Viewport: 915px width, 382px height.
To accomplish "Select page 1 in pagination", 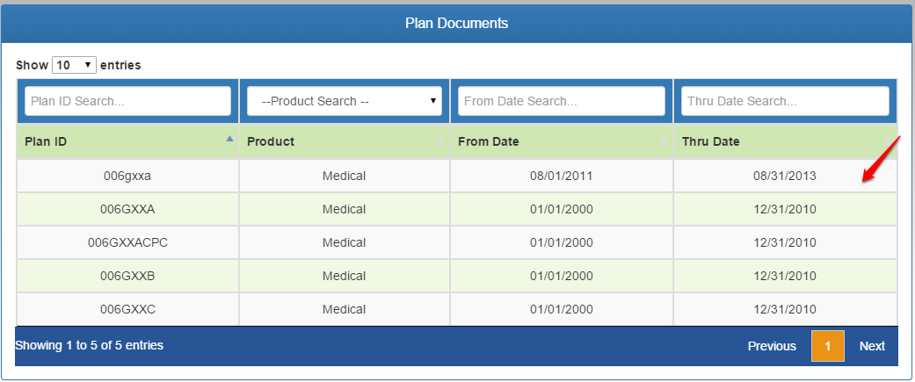I will pos(827,346).
